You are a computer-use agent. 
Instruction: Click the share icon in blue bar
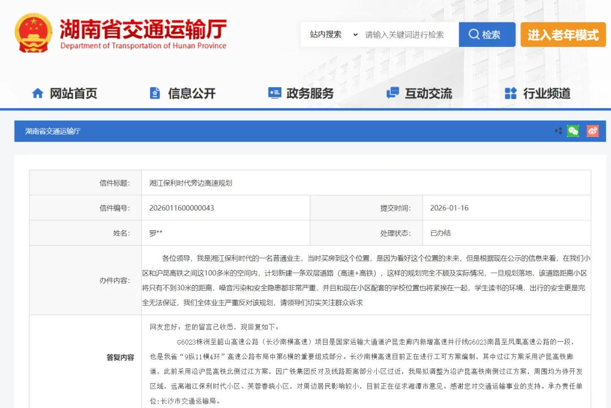pos(558,131)
